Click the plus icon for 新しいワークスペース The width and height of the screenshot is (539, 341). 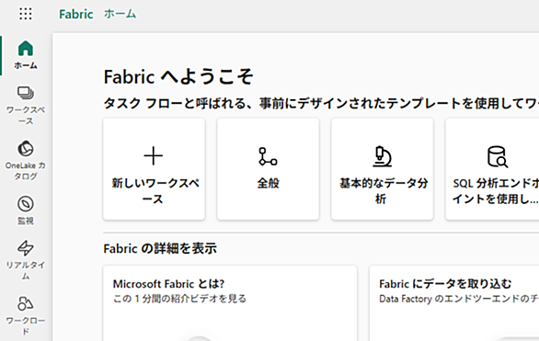[154, 156]
